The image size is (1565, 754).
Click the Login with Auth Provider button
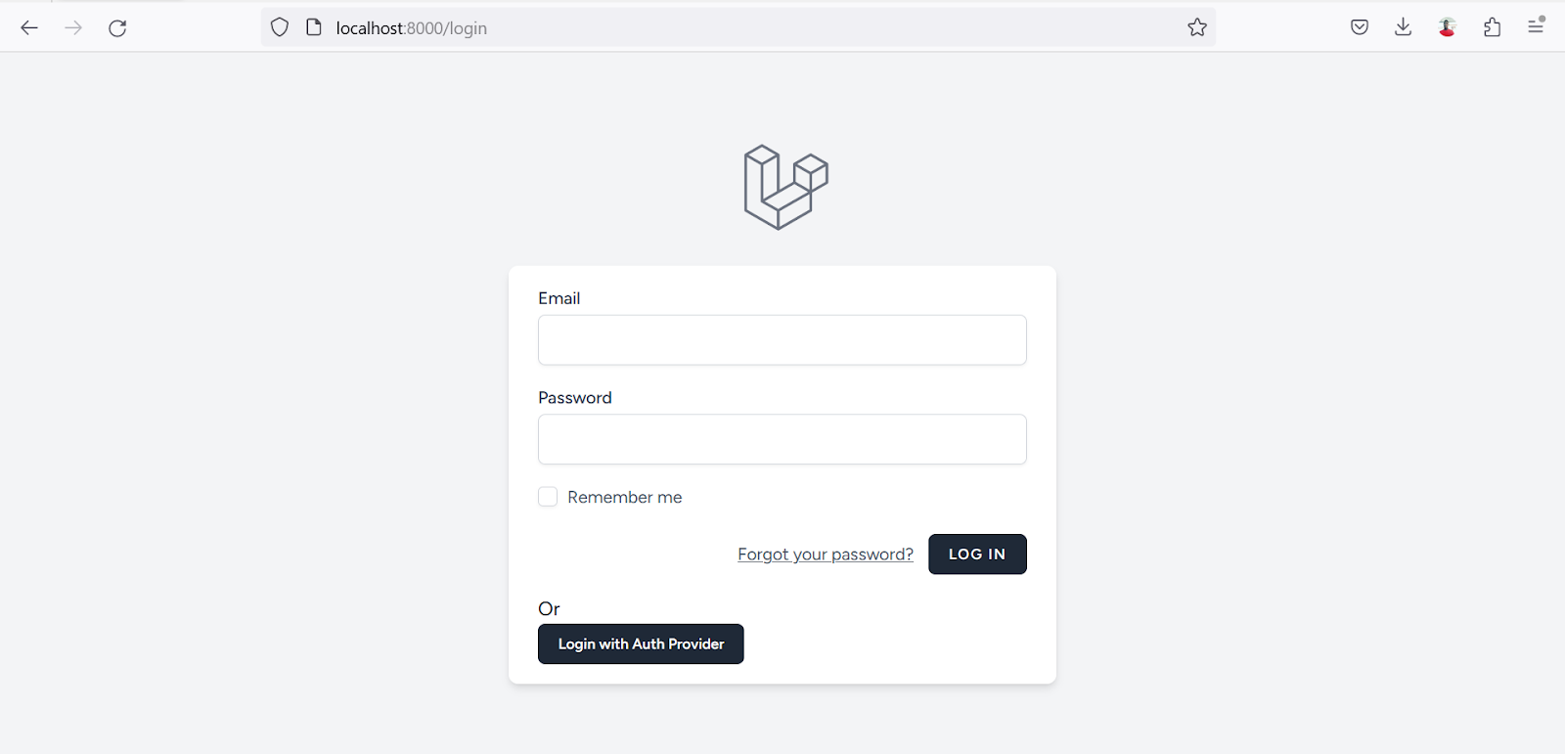(640, 643)
